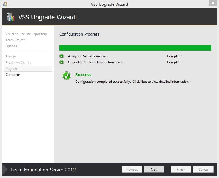Click the Finish button

pos(181,169)
